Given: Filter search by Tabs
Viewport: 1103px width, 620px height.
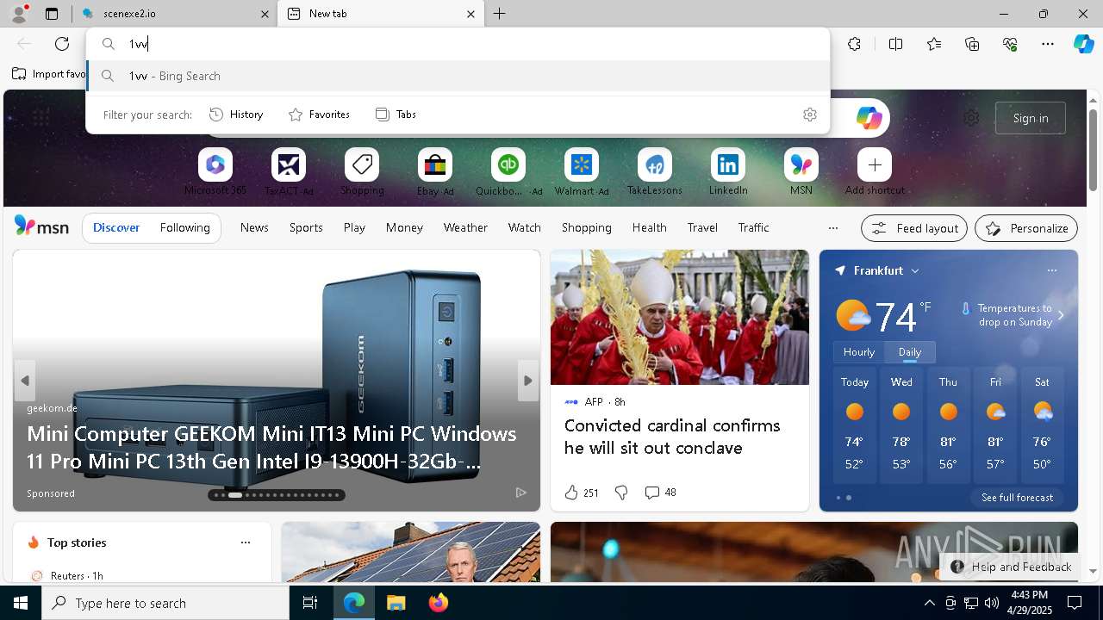Looking at the screenshot, I should (x=396, y=115).
